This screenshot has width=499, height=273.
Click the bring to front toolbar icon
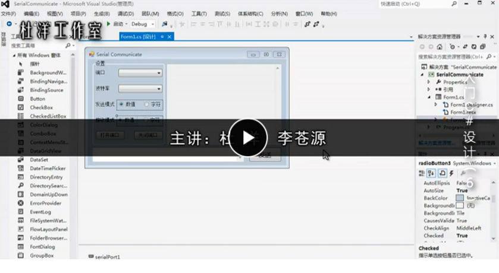[x=307, y=24]
